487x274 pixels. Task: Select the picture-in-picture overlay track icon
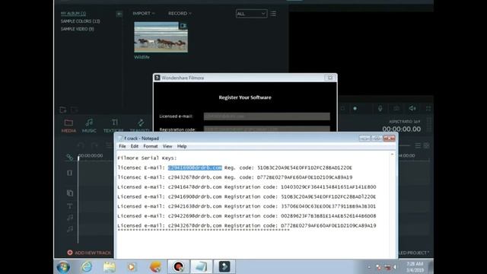tap(70, 193)
